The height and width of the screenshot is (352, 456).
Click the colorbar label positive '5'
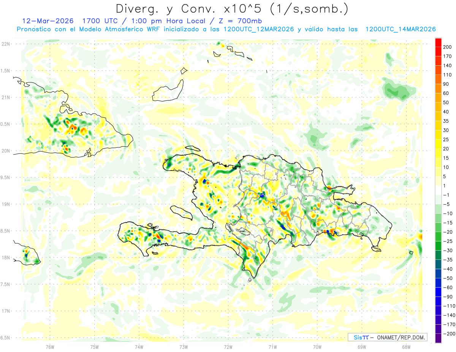pos(445,177)
